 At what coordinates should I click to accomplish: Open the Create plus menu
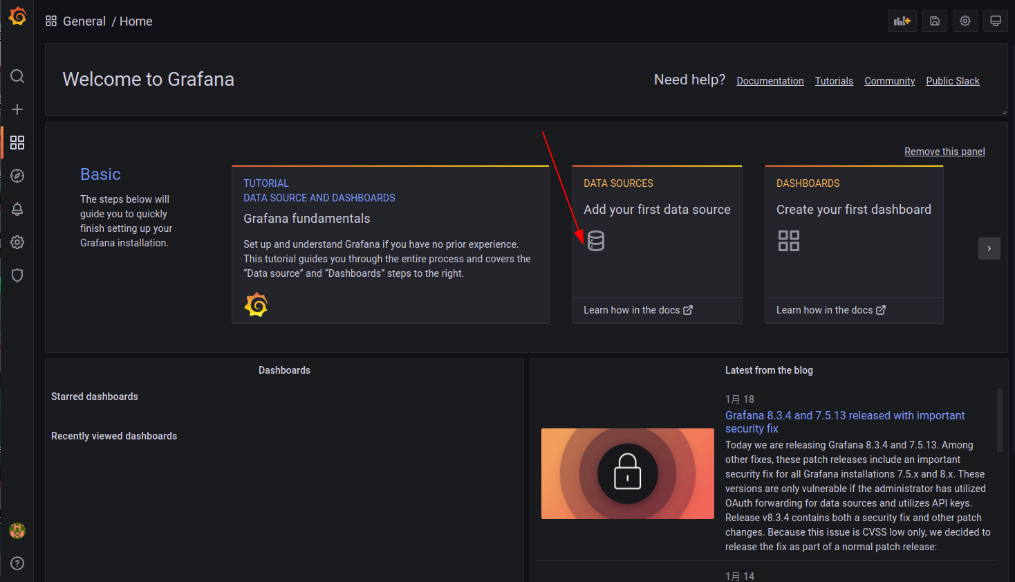(x=17, y=109)
